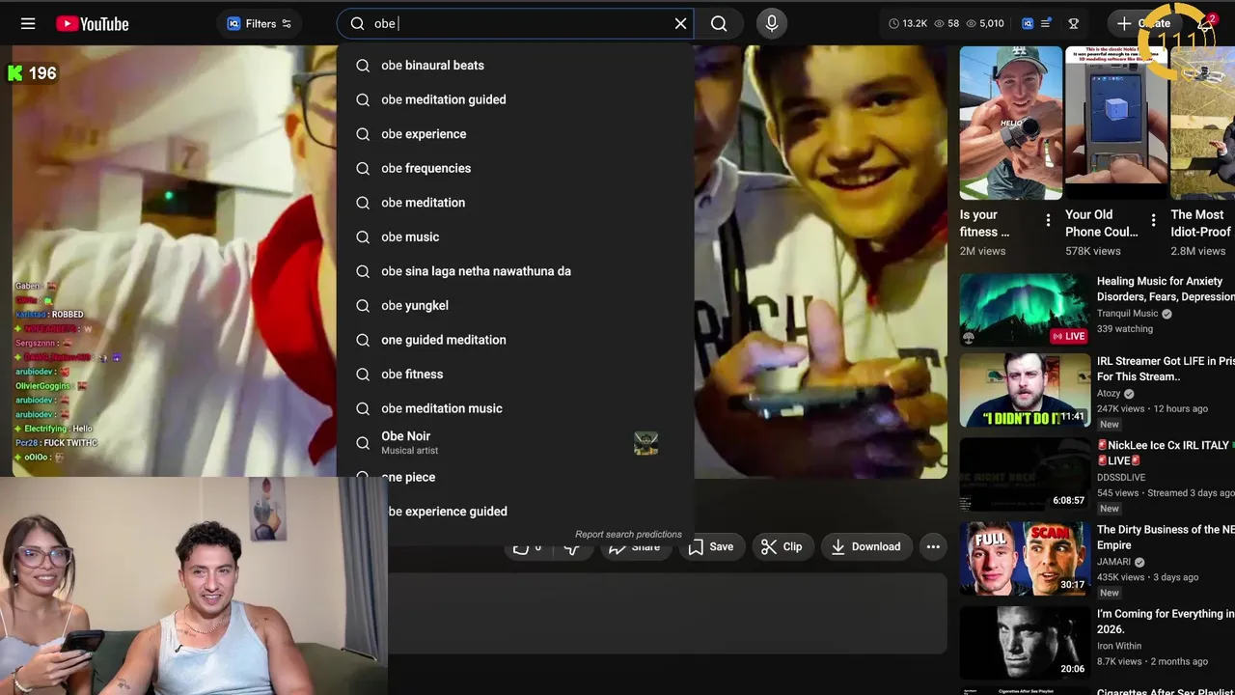Click the Tranquil Music channel name
Viewport: 1235px width, 695px height.
point(1127,314)
